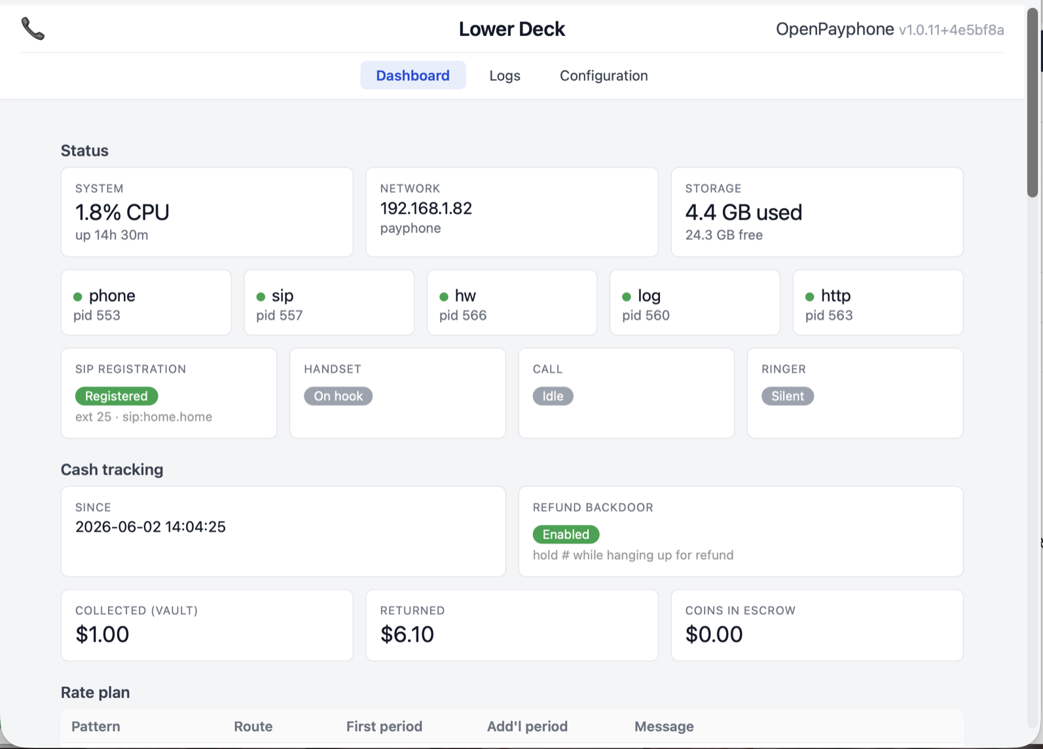
Task: Click the page's vertical scrollbar
Action: (1033, 101)
